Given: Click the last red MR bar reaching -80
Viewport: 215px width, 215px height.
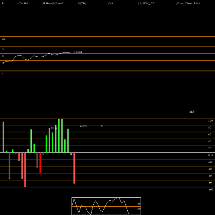Looking at the screenshot, I should [74, 168].
